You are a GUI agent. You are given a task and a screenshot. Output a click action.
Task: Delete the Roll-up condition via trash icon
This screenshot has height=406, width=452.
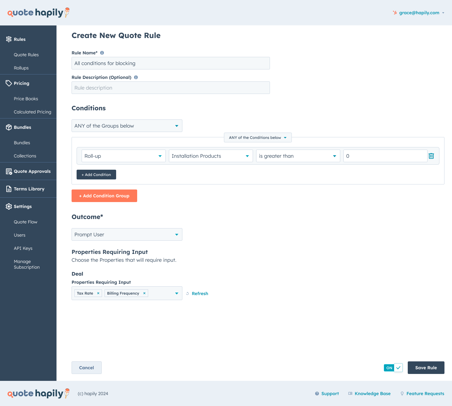pos(431,156)
